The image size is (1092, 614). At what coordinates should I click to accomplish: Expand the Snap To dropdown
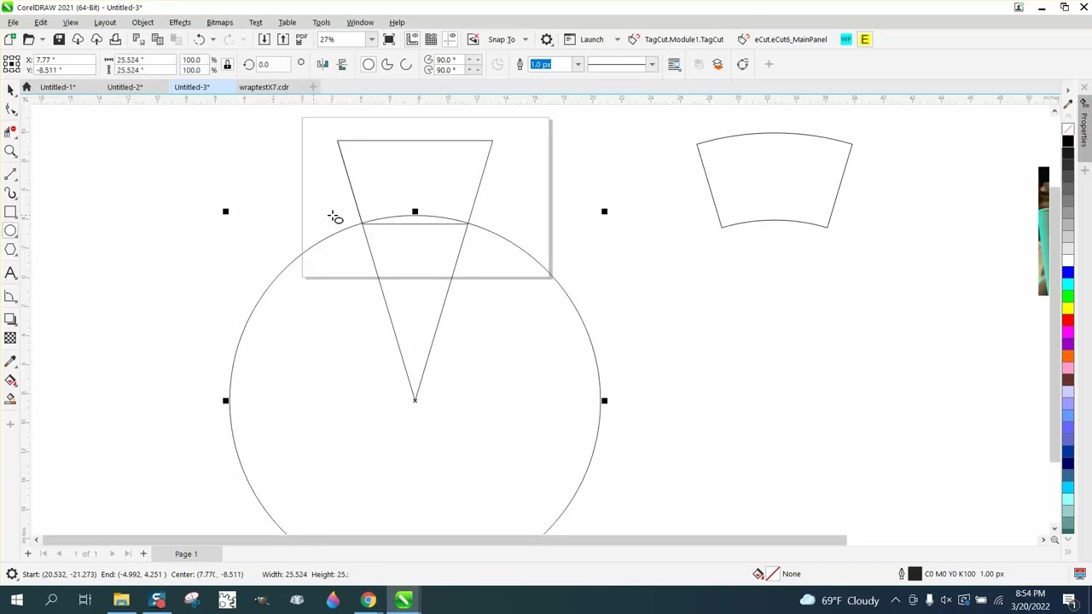(525, 39)
